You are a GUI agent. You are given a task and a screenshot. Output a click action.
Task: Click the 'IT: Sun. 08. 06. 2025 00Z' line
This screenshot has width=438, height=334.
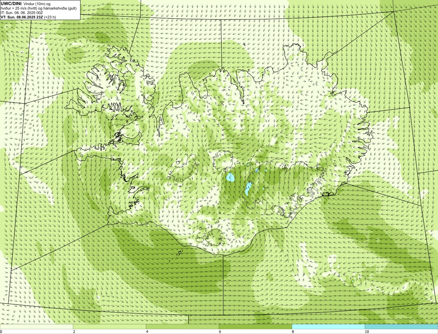pos(22,12)
